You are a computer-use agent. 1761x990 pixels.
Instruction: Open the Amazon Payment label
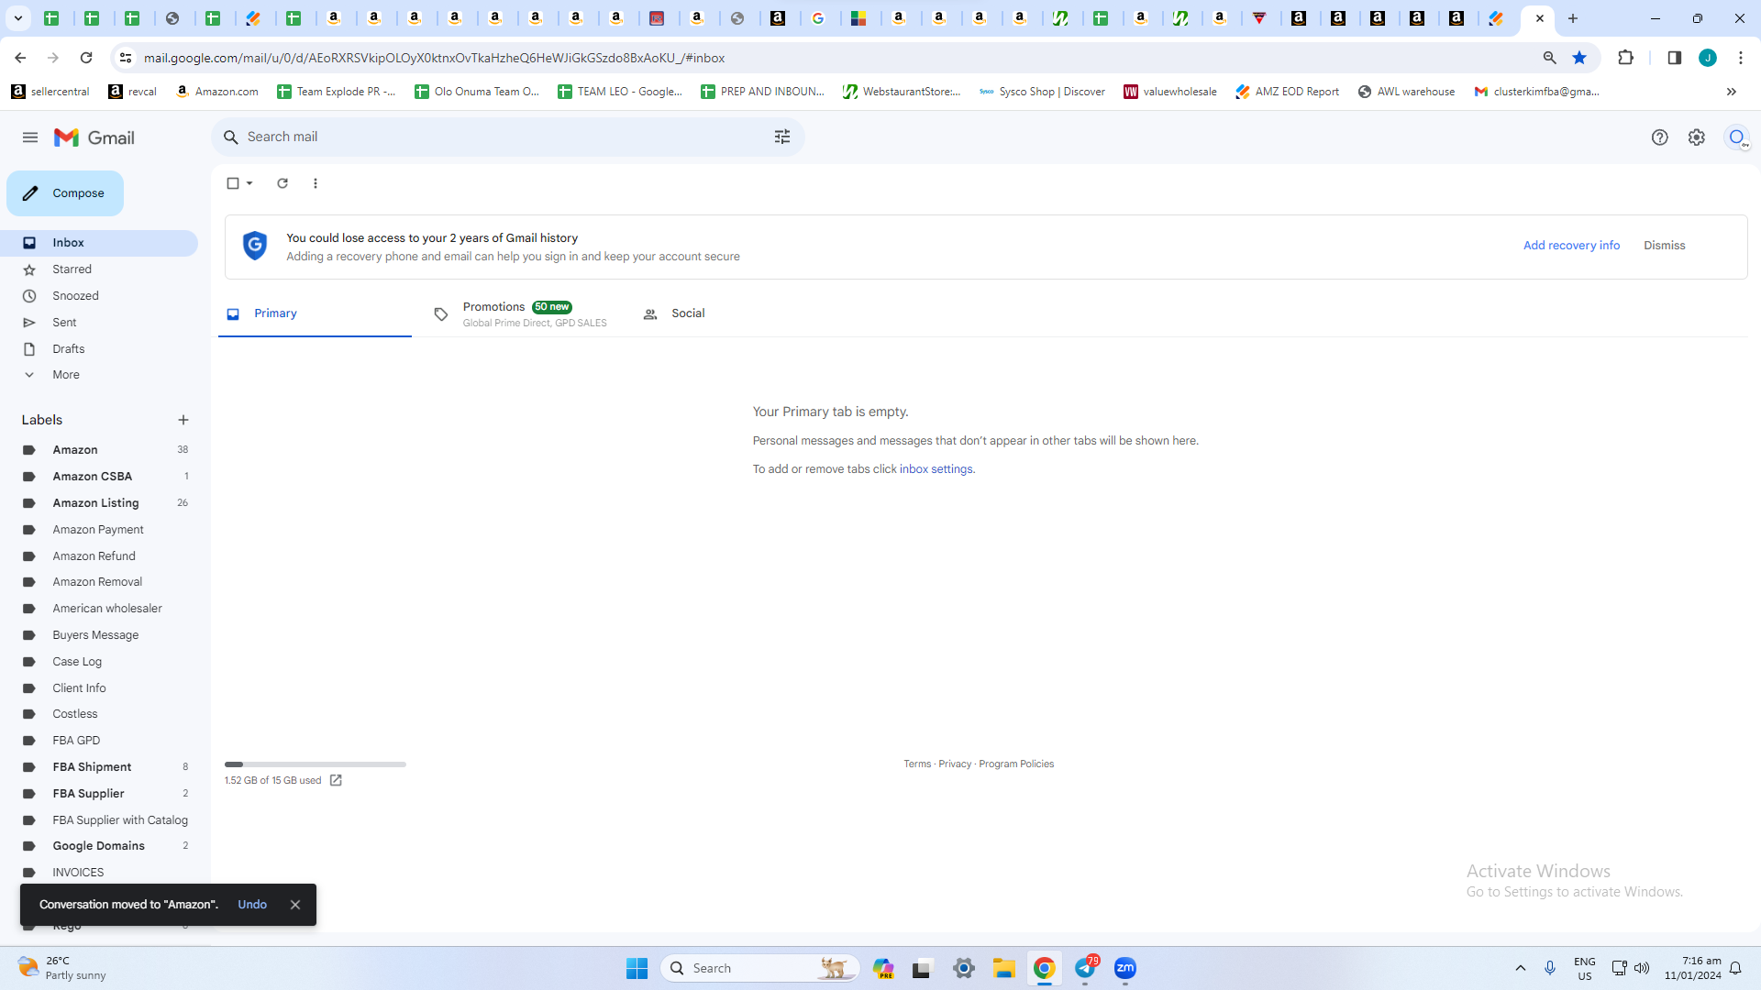click(x=99, y=530)
